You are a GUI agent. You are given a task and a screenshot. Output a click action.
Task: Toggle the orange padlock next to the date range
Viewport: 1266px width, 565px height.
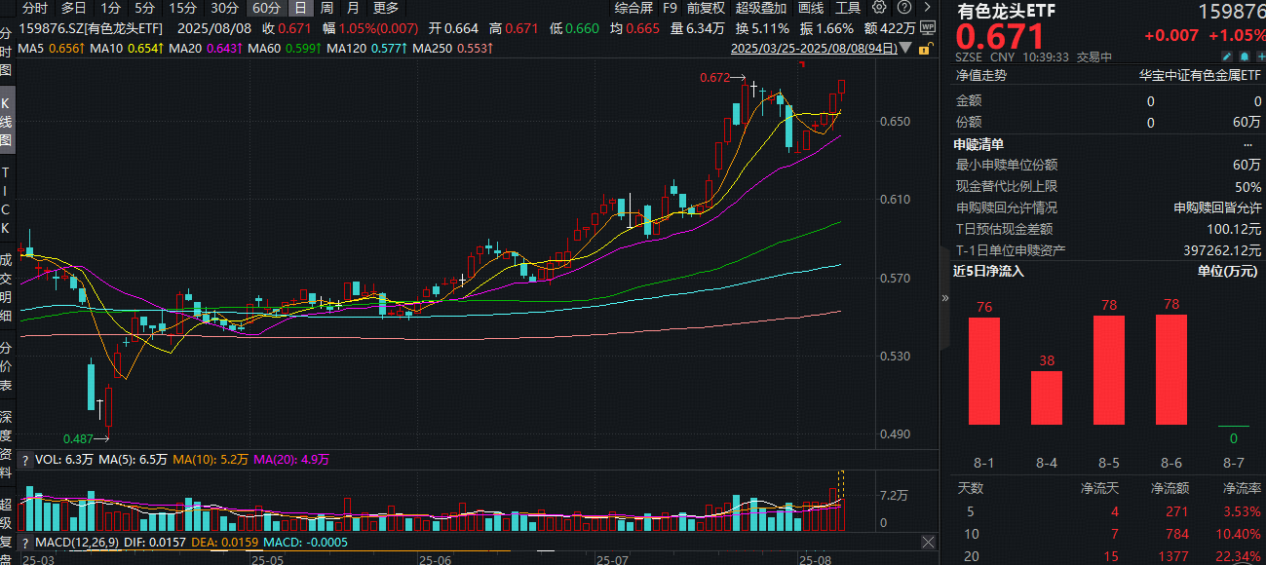pyautogui.click(x=924, y=49)
